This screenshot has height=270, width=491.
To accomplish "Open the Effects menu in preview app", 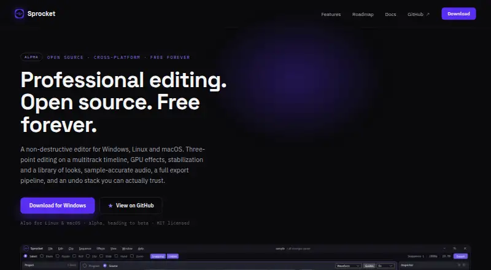I will click(101, 249).
